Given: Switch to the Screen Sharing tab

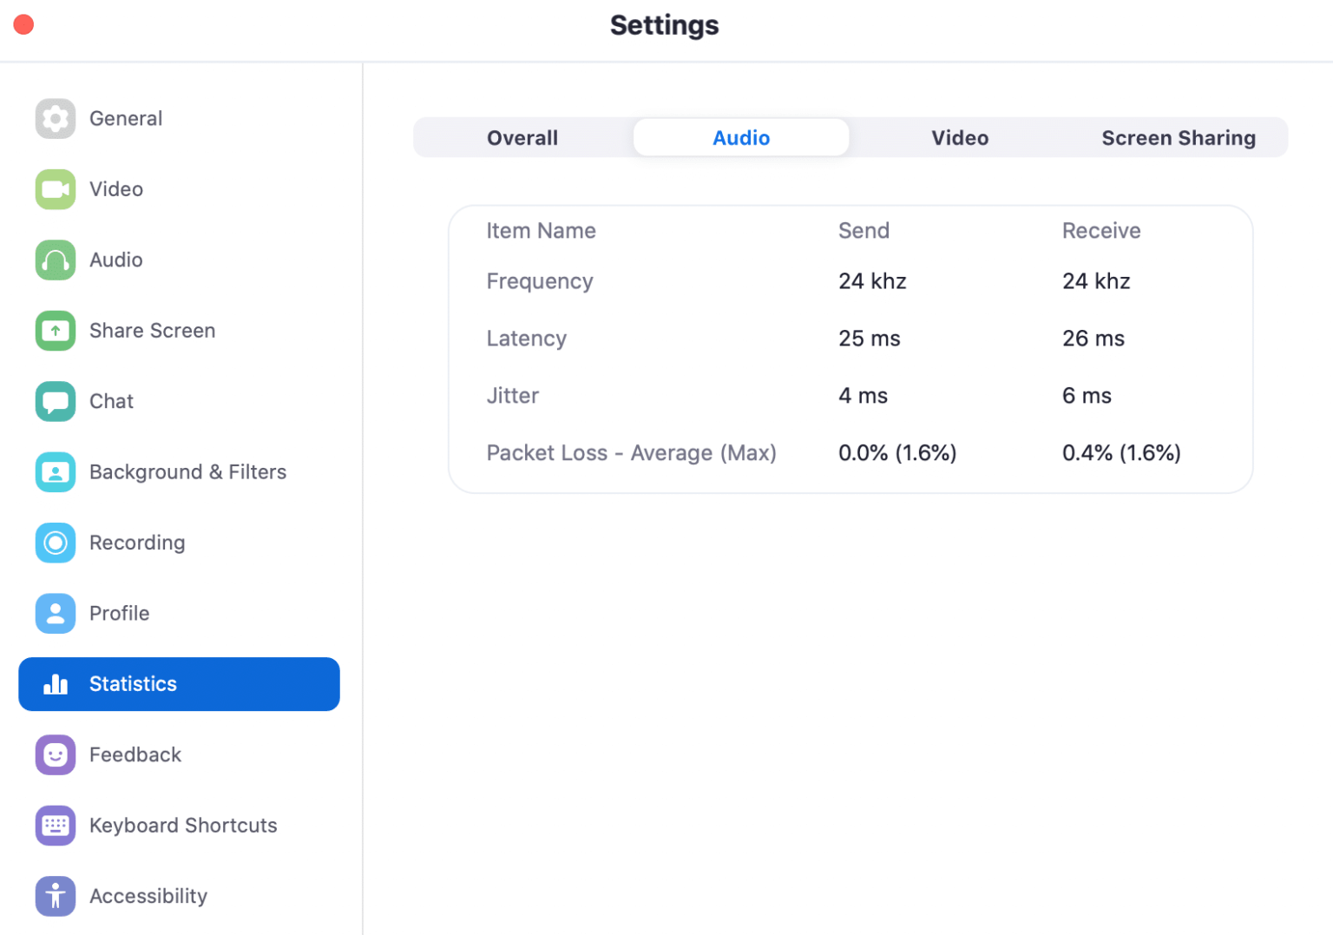Looking at the screenshot, I should (x=1179, y=137).
